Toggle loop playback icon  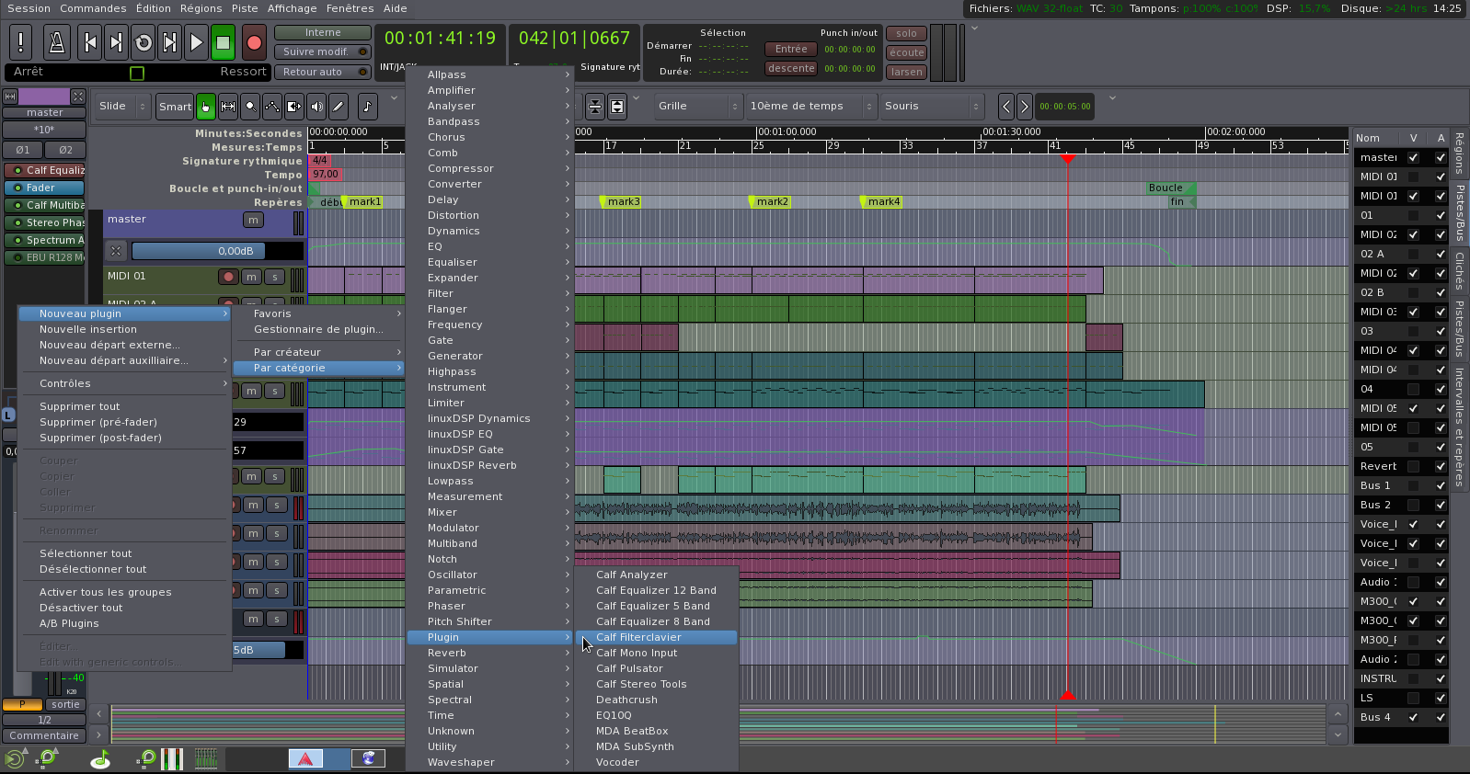(x=144, y=42)
